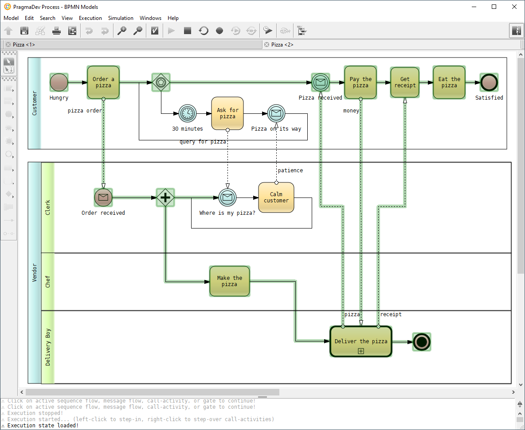Screen dimensions: 525x430
Task: Click the clock-and-play timed execution icon
Action: pyautogui.click(x=267, y=31)
